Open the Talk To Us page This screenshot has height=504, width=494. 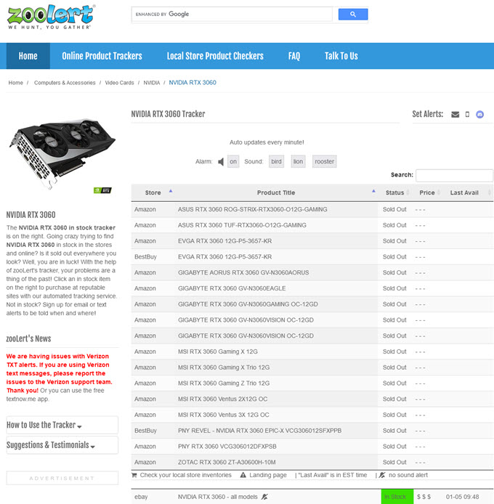341,56
